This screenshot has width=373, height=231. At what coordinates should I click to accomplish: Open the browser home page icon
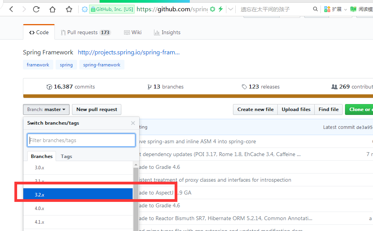click(x=53, y=9)
